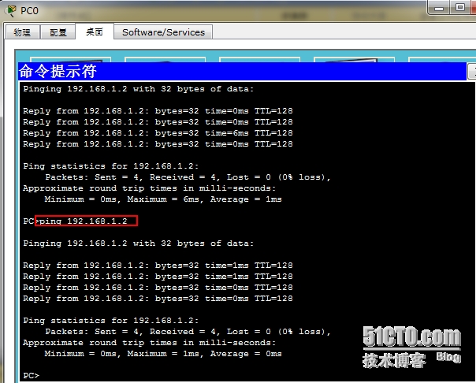
Task: Click the first 'Pinging 192.168.1.2 with 32 bytes' line
Action: [x=139, y=89]
